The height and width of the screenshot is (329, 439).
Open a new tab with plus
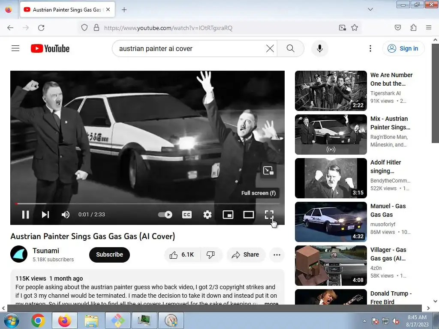point(124,10)
